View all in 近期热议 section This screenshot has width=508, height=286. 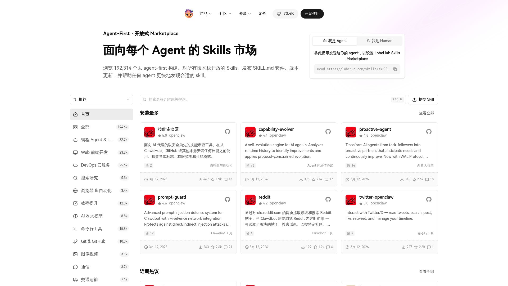[426, 271]
